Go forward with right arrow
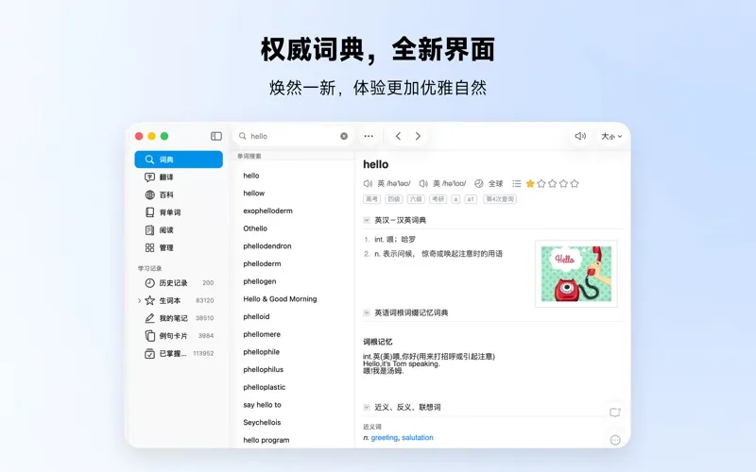This screenshot has width=756, height=472. coord(418,136)
